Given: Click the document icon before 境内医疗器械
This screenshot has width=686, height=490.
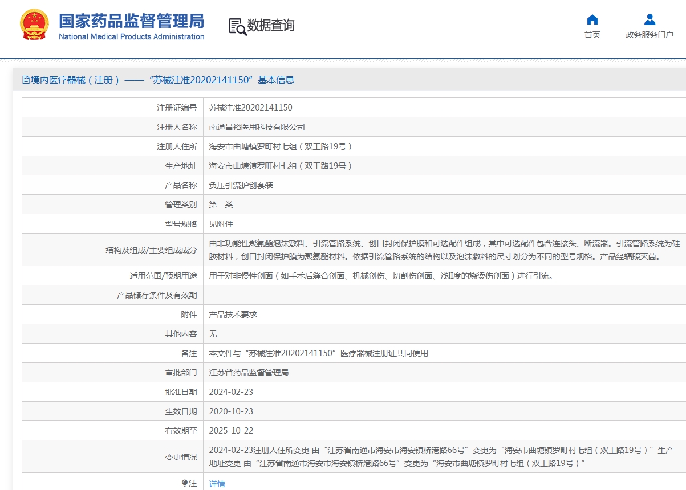Looking at the screenshot, I should (x=26, y=80).
